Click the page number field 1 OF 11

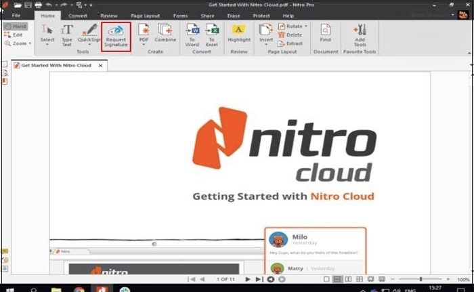[225, 279]
